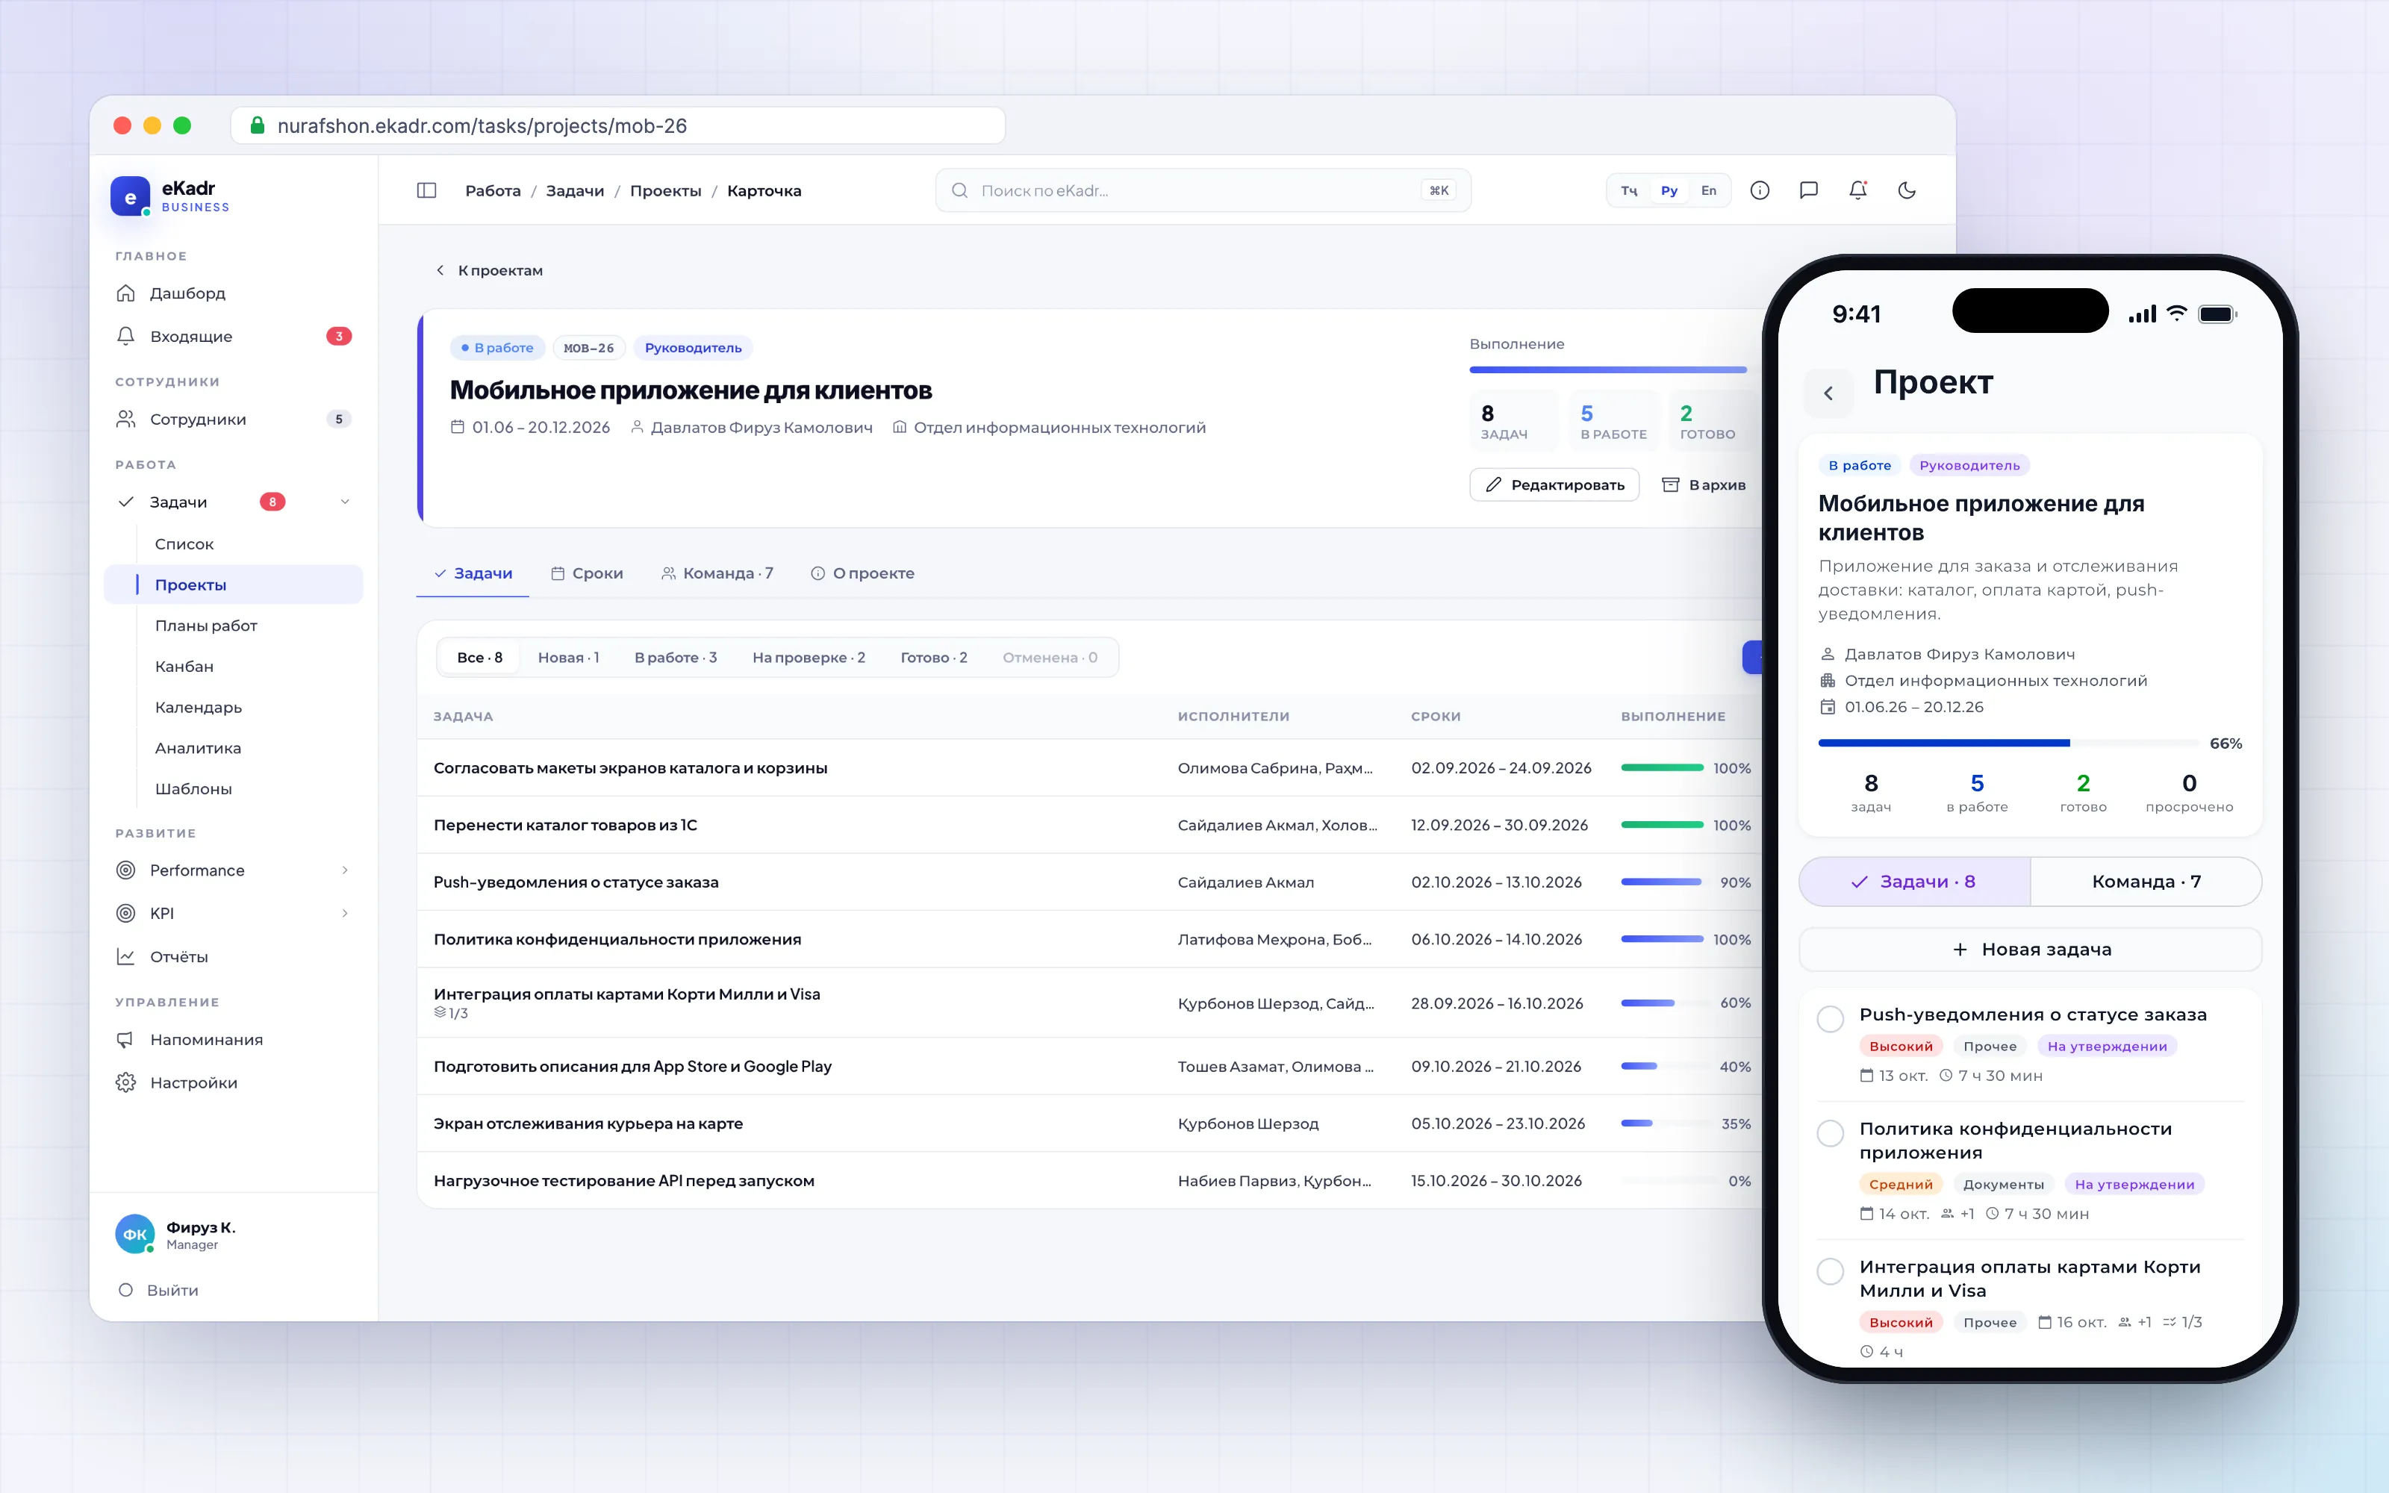This screenshot has width=2389, height=1493.
Task: Open Канбан in the sidebar
Action: tap(184, 667)
